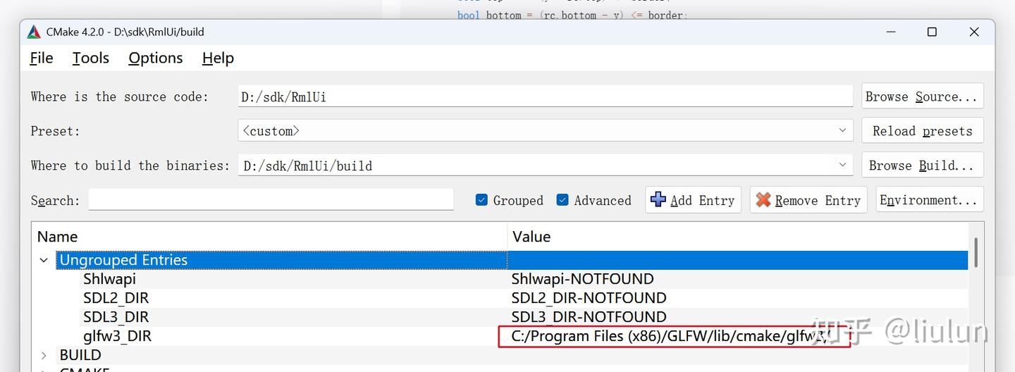Viewport: 1015px width, 372px height.
Task: Minimize the CMake window
Action: point(890,32)
